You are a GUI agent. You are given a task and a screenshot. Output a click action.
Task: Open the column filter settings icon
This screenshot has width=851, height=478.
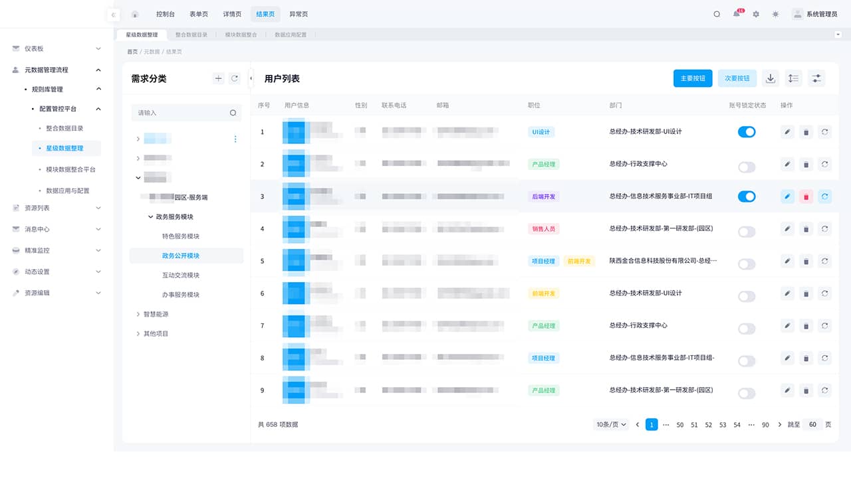(817, 78)
